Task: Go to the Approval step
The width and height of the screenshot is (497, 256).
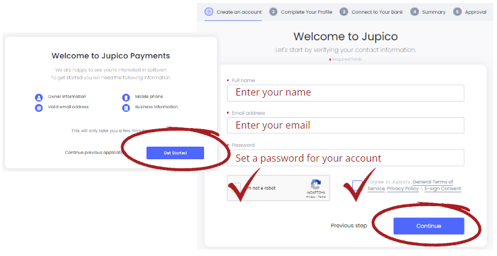Action: click(475, 12)
